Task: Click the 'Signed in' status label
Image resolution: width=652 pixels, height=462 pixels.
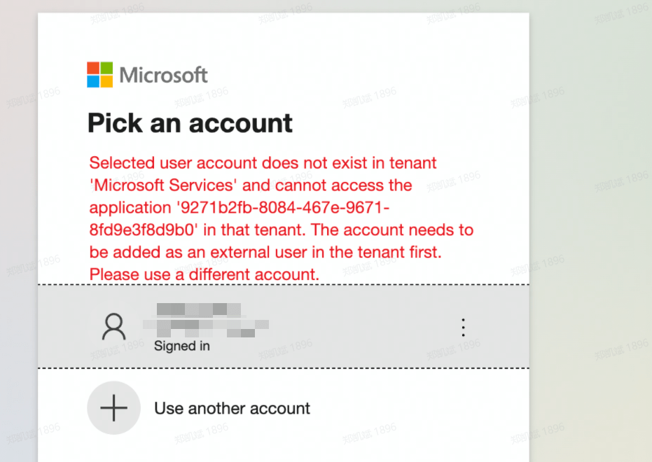Action: coord(181,346)
